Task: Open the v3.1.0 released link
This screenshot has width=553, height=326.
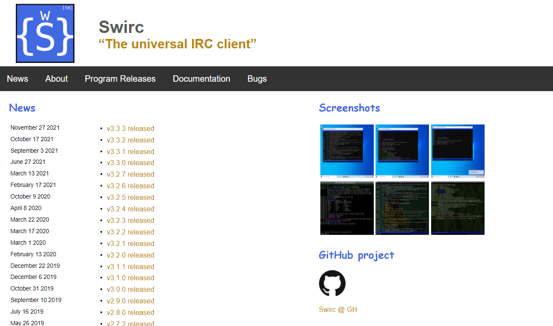Action: pyautogui.click(x=130, y=278)
